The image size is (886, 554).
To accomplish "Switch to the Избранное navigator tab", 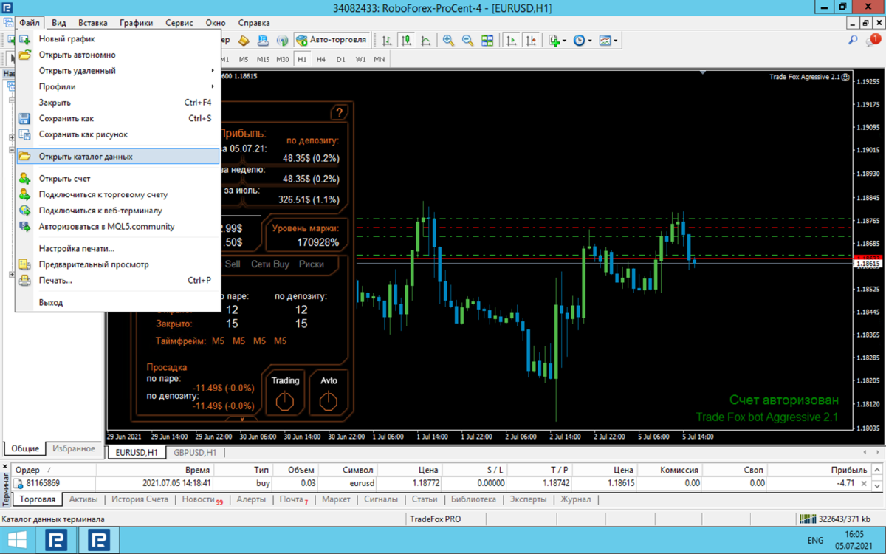I will [74, 448].
